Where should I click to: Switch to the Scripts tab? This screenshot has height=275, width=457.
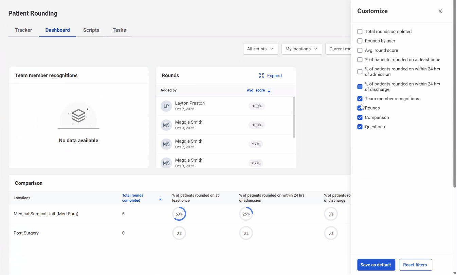(91, 30)
